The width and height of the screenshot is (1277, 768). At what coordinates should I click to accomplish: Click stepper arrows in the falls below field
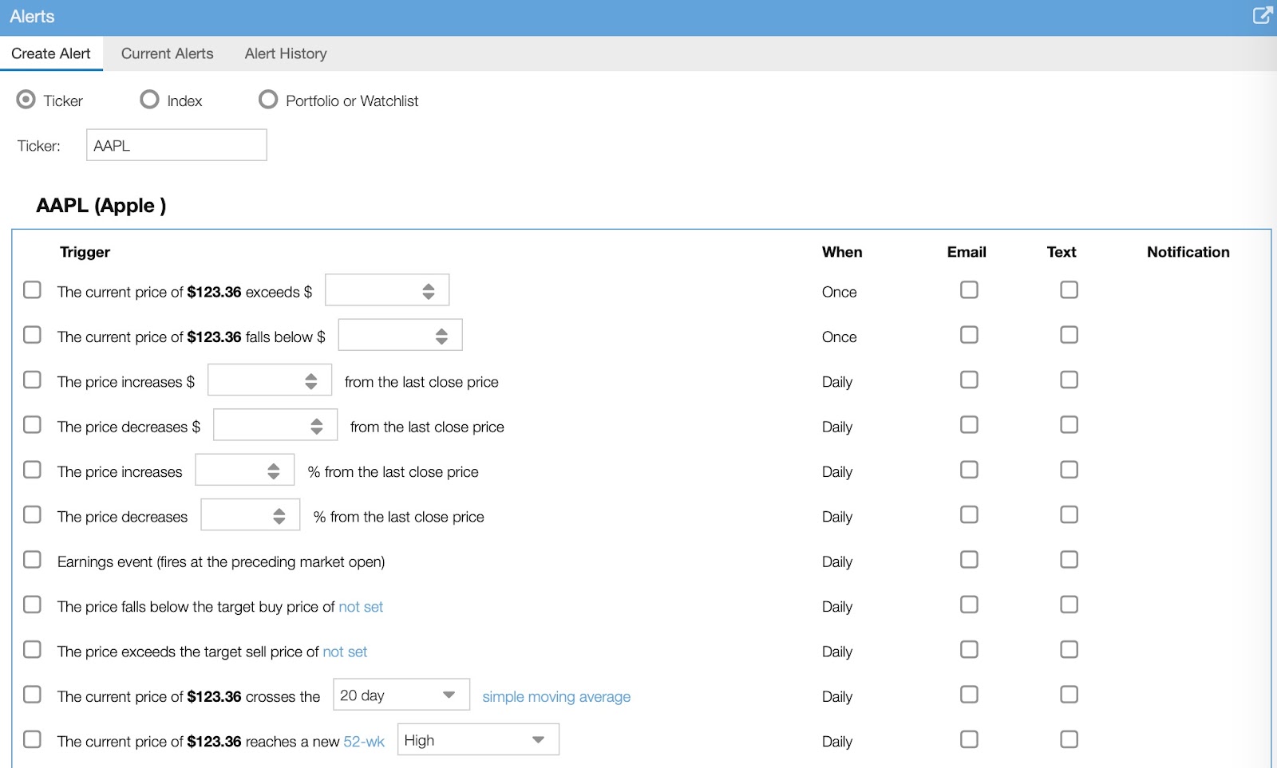441,337
